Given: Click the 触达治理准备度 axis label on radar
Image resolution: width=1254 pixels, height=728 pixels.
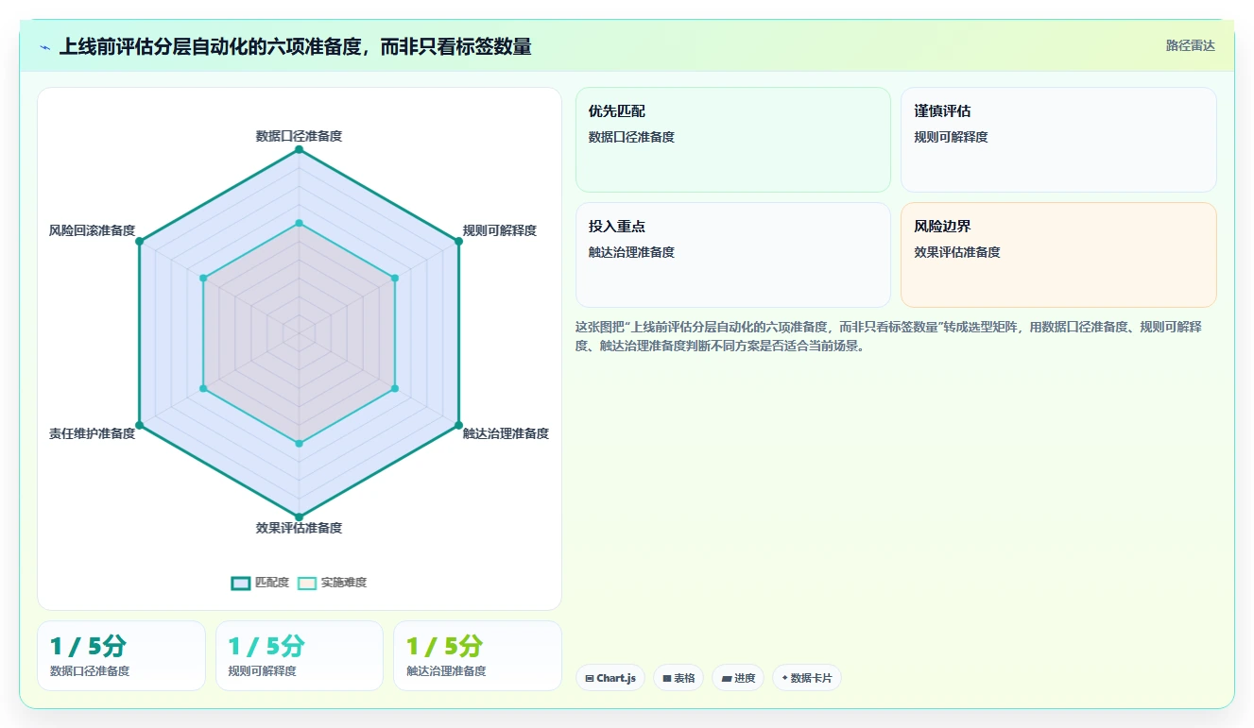Looking at the screenshot, I should click(506, 433).
